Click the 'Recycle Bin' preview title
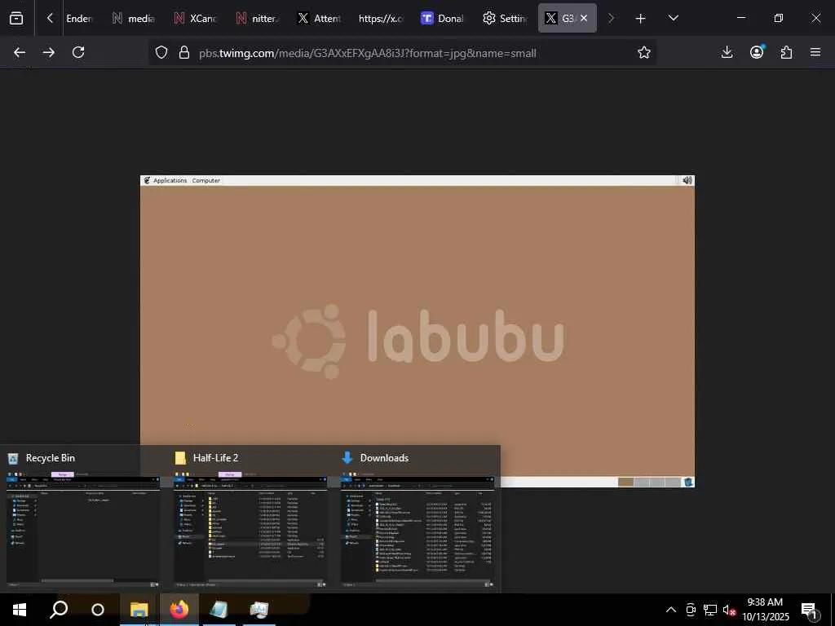This screenshot has height=626, width=835. click(x=51, y=458)
